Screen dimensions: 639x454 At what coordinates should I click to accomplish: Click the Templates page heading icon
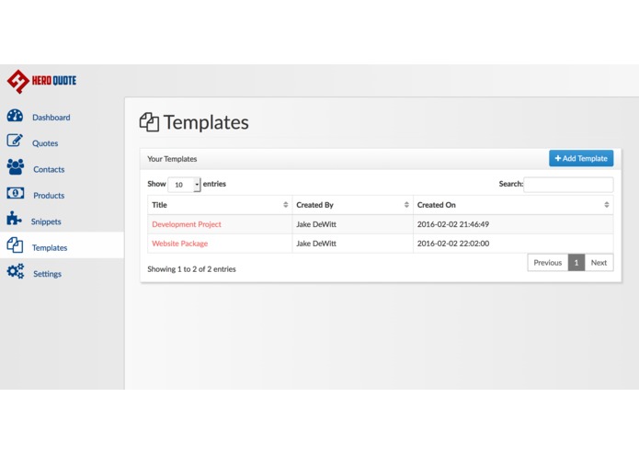click(149, 122)
